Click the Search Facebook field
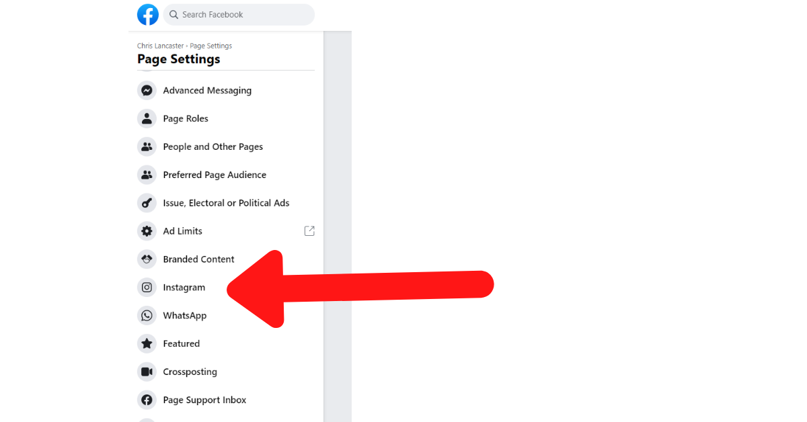This screenshot has width=807, height=422. (239, 15)
